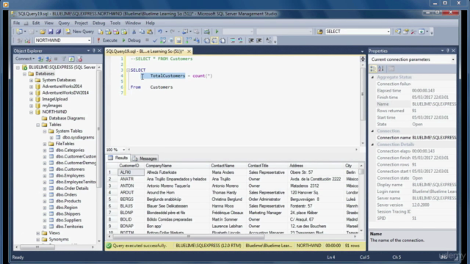Select the ALFKI cell in results
The height and width of the screenshot is (264, 470).
pyautogui.click(x=131, y=172)
